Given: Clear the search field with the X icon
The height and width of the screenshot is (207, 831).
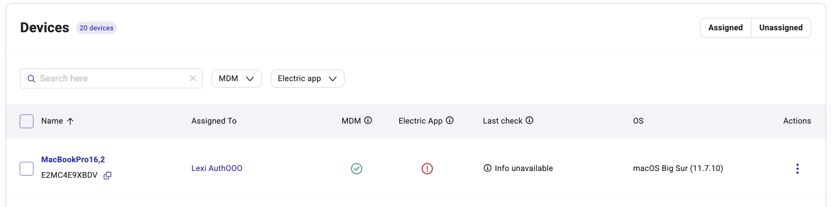Looking at the screenshot, I should pyautogui.click(x=193, y=78).
